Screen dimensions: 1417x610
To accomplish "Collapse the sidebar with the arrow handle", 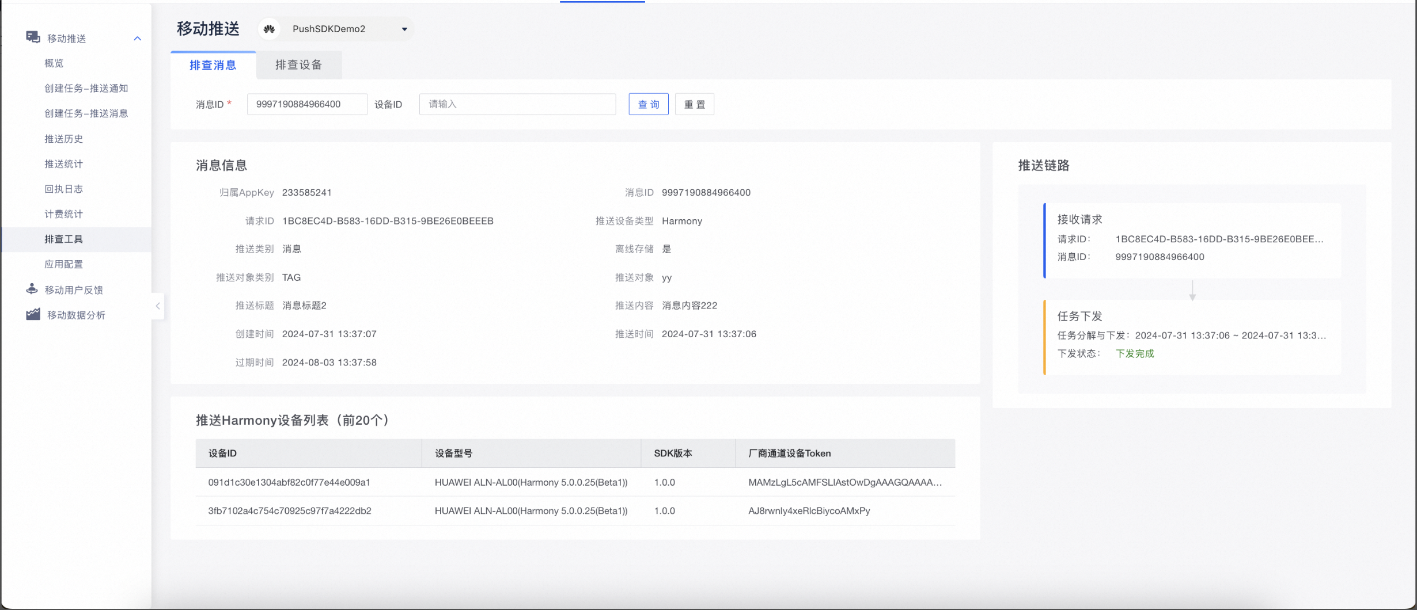I will pyautogui.click(x=158, y=306).
